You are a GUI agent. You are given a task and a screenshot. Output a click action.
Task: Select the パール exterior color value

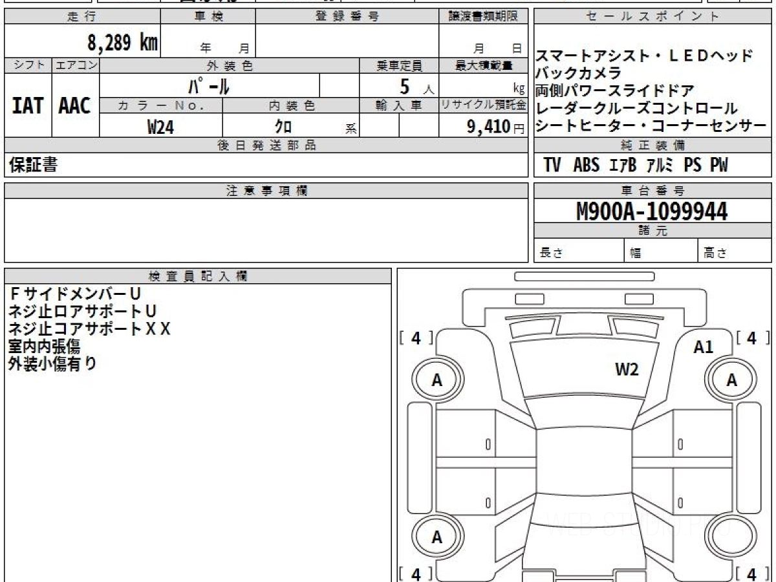(x=208, y=85)
